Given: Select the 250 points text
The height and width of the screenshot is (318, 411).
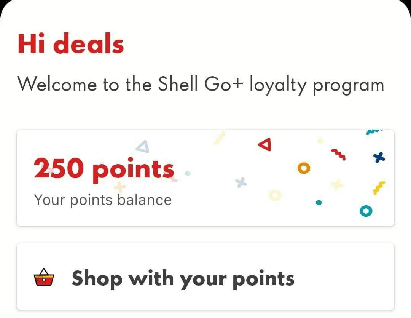Looking at the screenshot, I should pos(103,168).
